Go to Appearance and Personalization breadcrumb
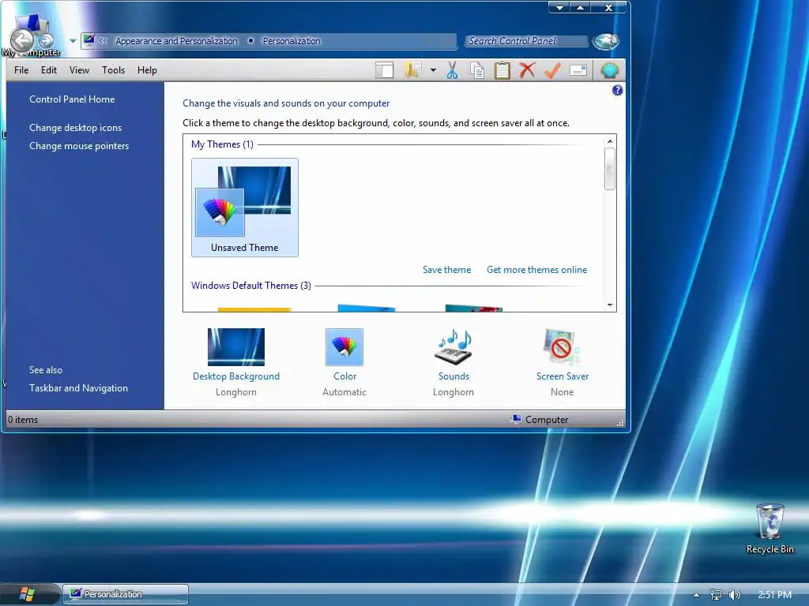809x606 pixels. coord(176,41)
